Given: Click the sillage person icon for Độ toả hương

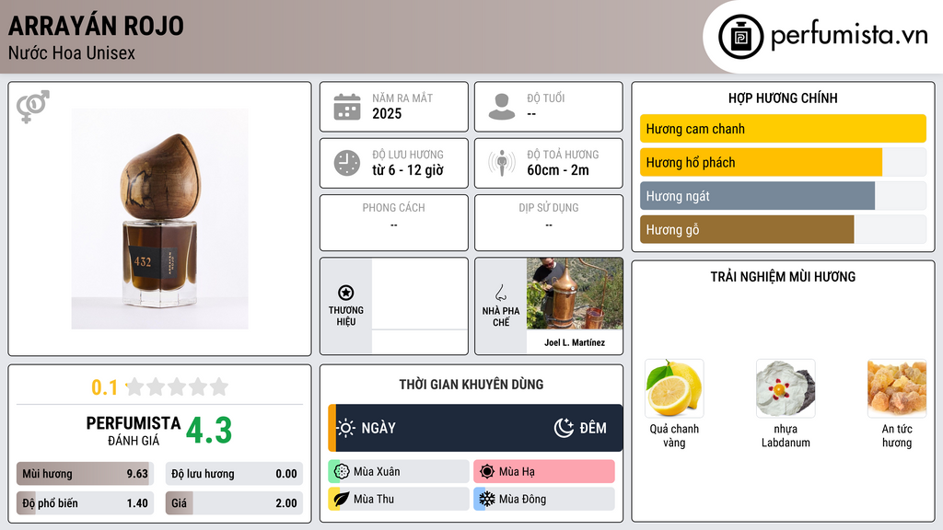Looking at the screenshot, I should click(502, 163).
